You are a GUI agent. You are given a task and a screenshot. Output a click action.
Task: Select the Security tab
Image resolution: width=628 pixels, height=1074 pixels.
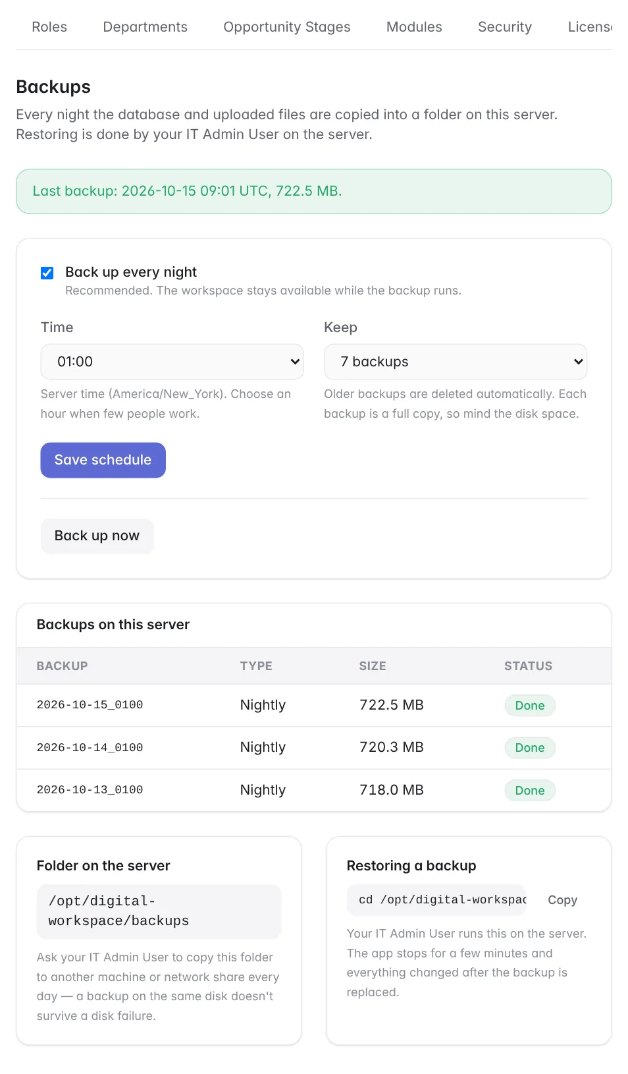coord(505,27)
